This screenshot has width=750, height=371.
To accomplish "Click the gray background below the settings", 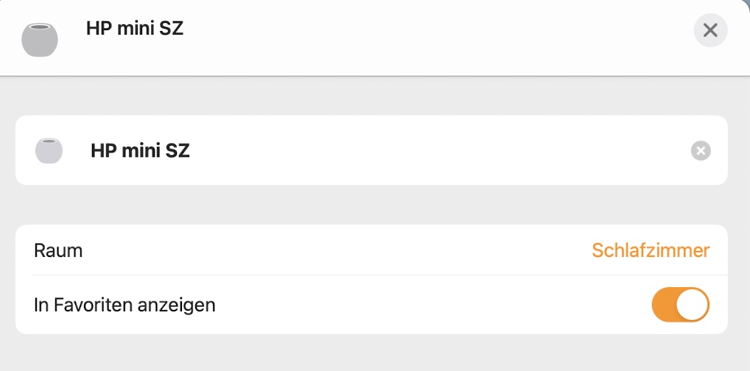I will click(368, 353).
